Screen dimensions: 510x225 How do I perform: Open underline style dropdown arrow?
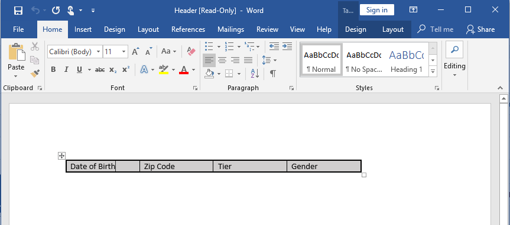(x=89, y=70)
